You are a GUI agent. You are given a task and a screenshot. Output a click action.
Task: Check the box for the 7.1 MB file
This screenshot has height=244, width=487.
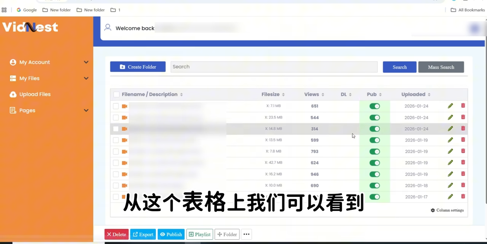[x=116, y=106]
